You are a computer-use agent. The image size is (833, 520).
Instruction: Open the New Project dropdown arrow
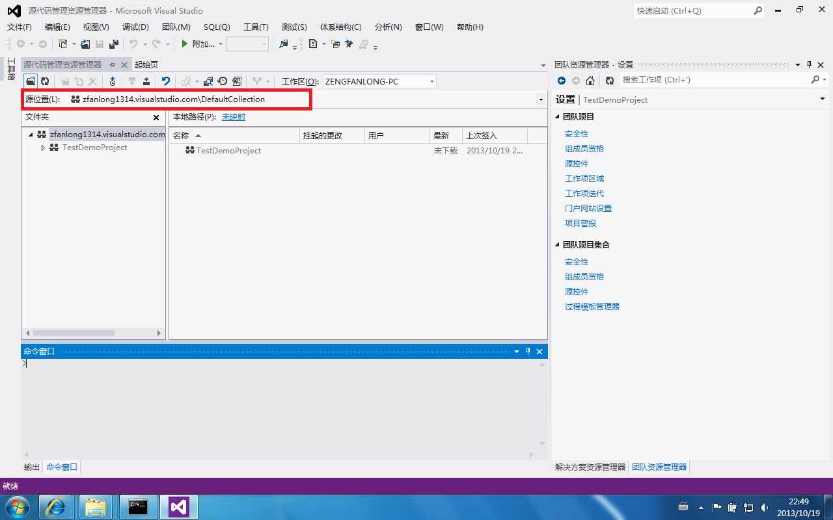tap(74, 44)
